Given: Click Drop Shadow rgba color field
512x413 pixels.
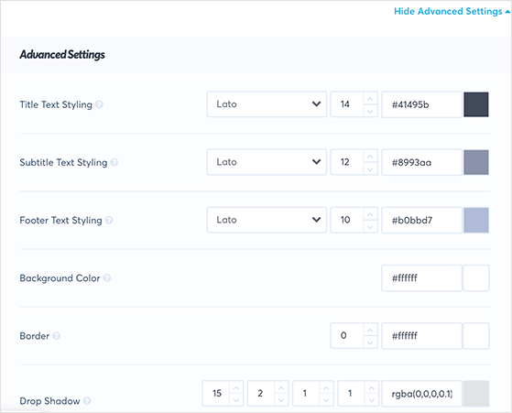Looking at the screenshot, I should tap(422, 394).
